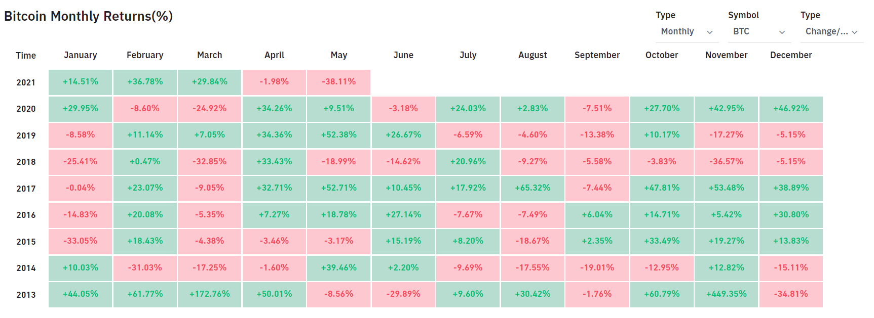This screenshot has width=874, height=318.
Task: Select the +65.32% August 2017 cell
Action: [533, 188]
